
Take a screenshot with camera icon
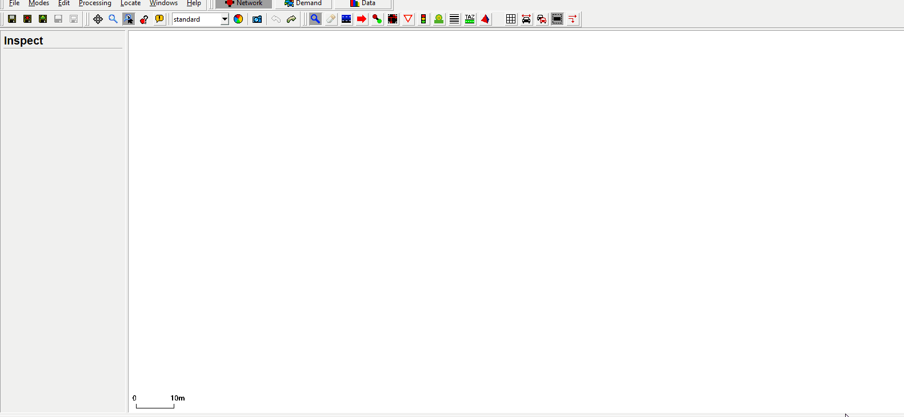coord(257,19)
